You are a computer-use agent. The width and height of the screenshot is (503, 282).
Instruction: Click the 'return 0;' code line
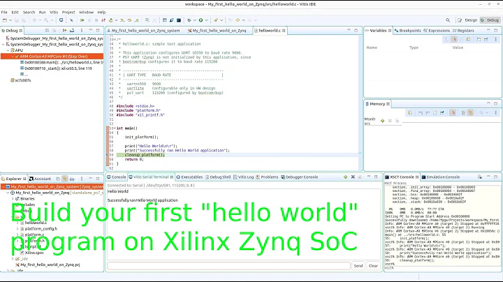click(134, 159)
